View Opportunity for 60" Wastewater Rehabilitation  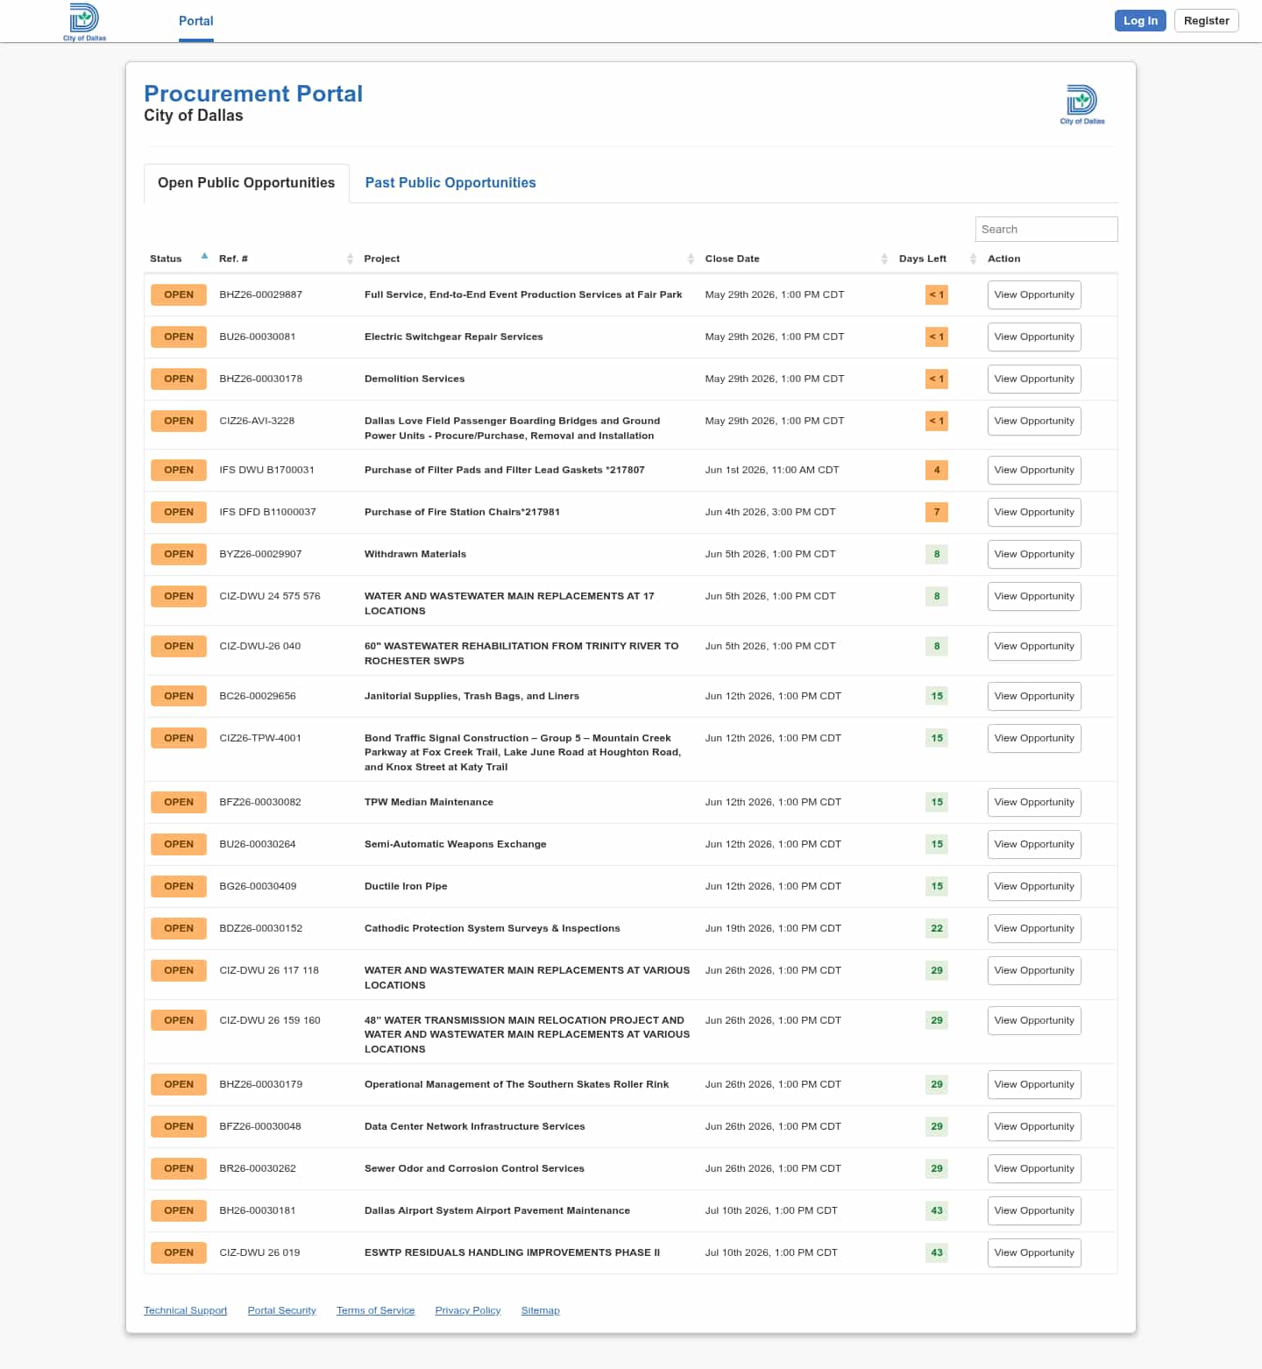1034,646
